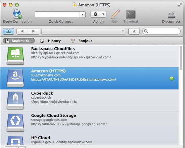Viewport: 185px width, 148px height.
Task: Go back with the left arrow button
Action: 22,31
